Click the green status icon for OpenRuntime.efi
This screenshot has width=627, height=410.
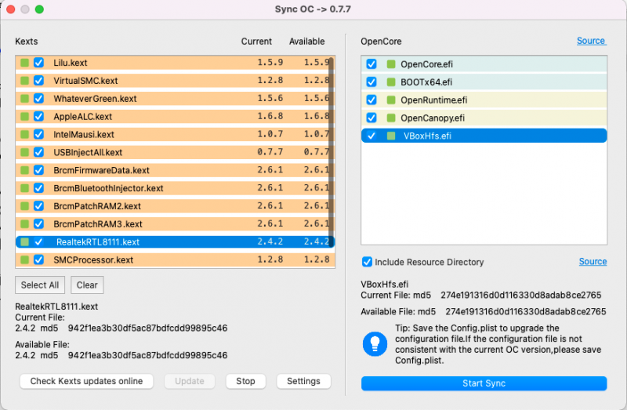tap(390, 100)
